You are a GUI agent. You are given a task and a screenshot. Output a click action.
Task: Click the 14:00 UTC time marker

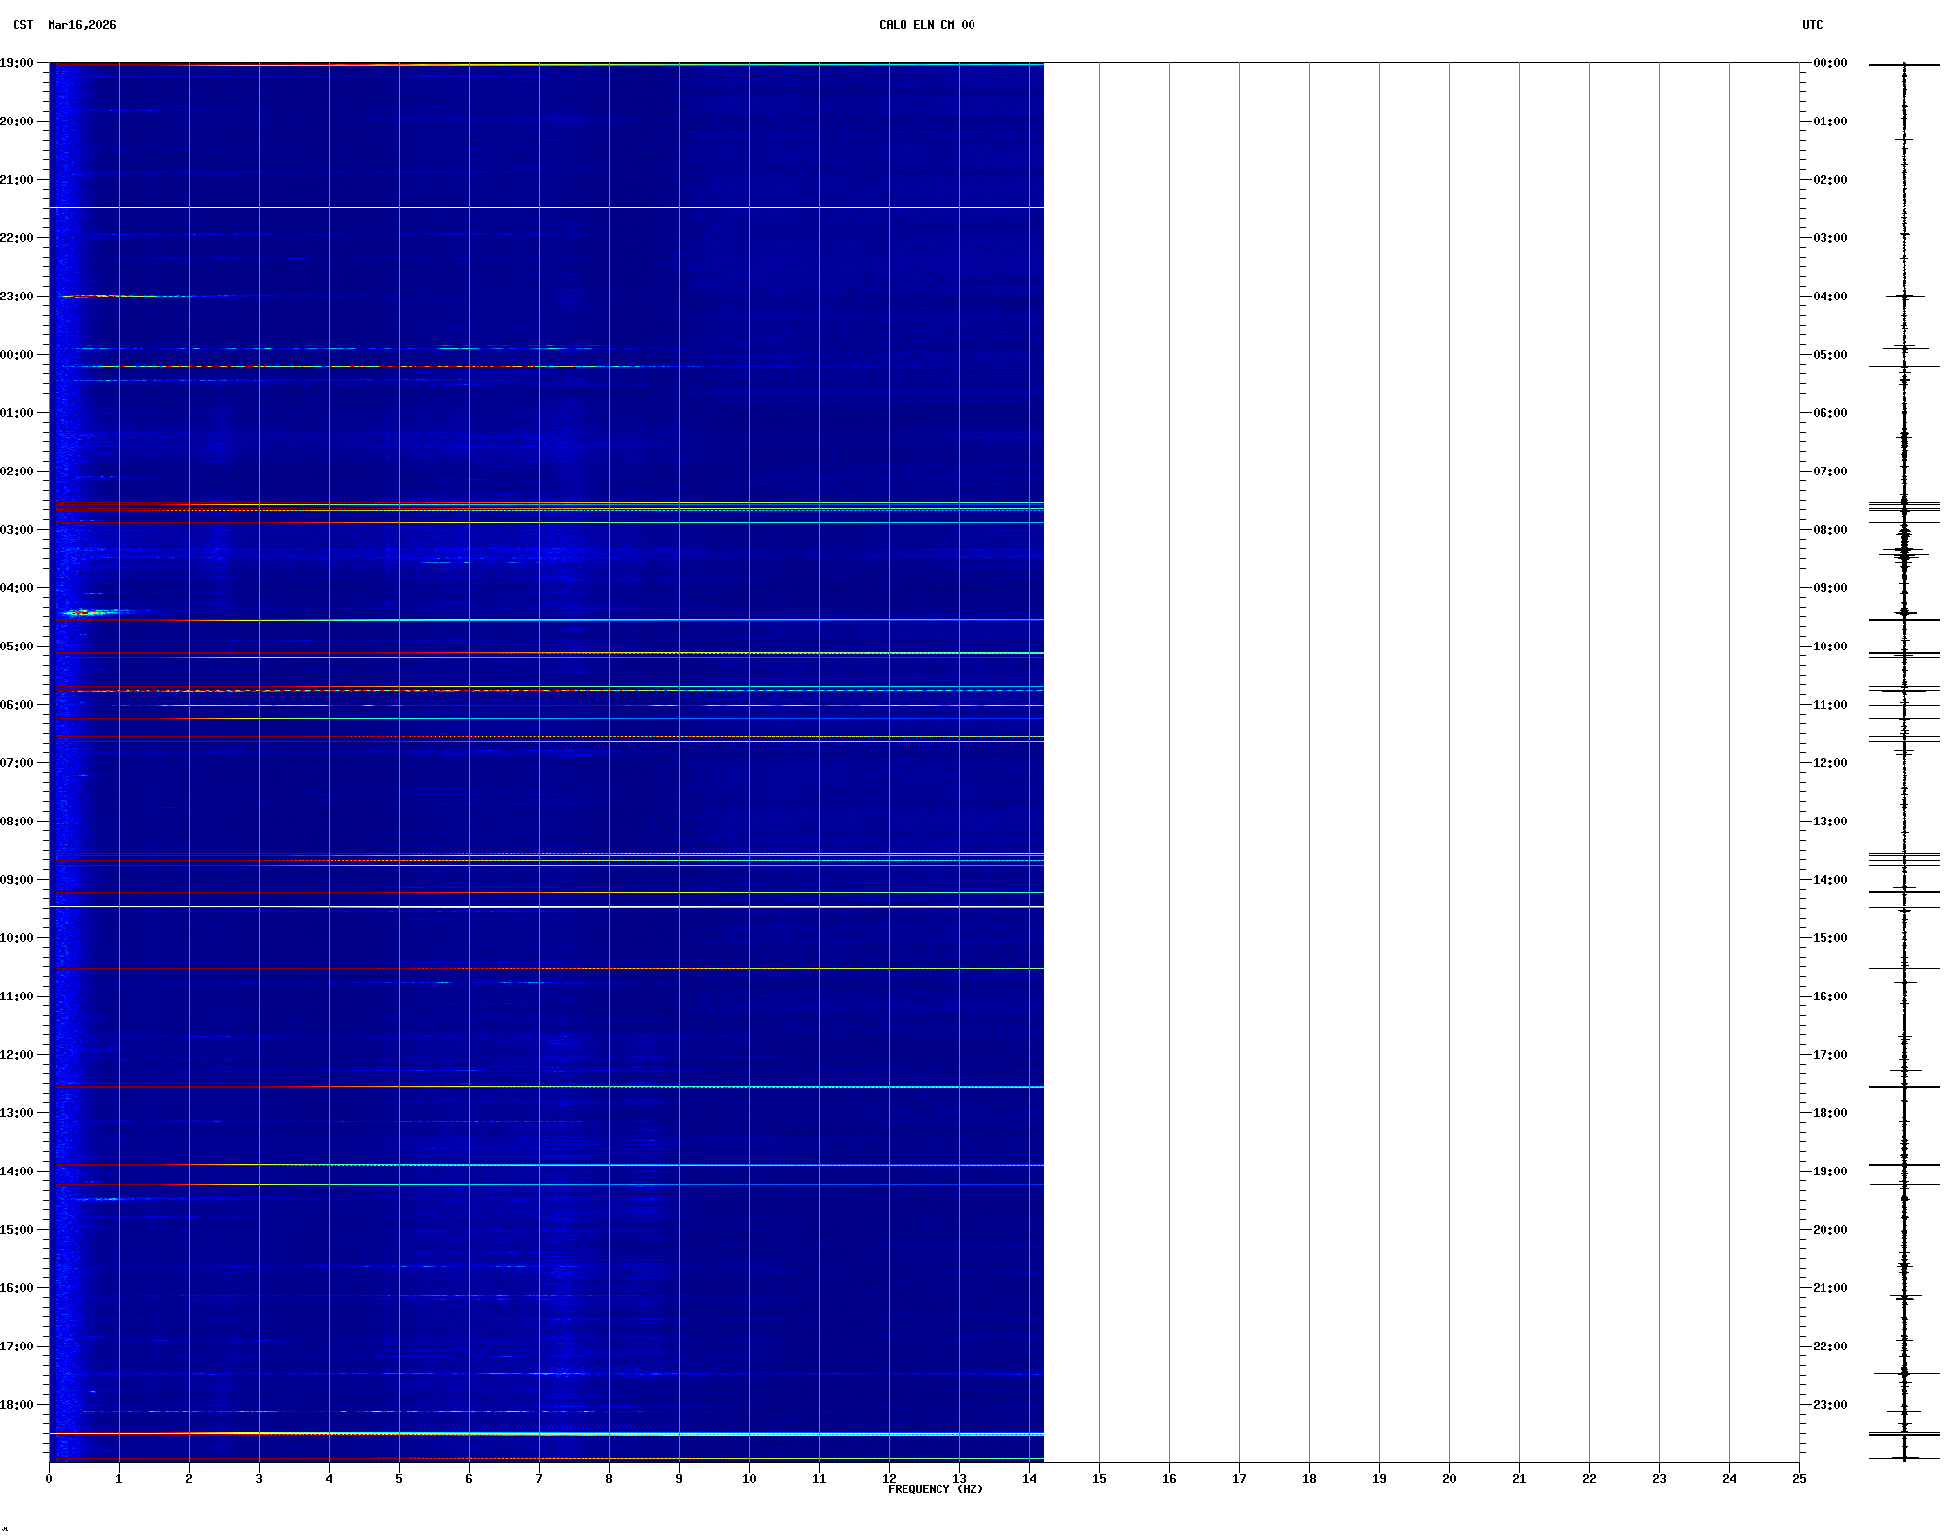tap(1829, 880)
